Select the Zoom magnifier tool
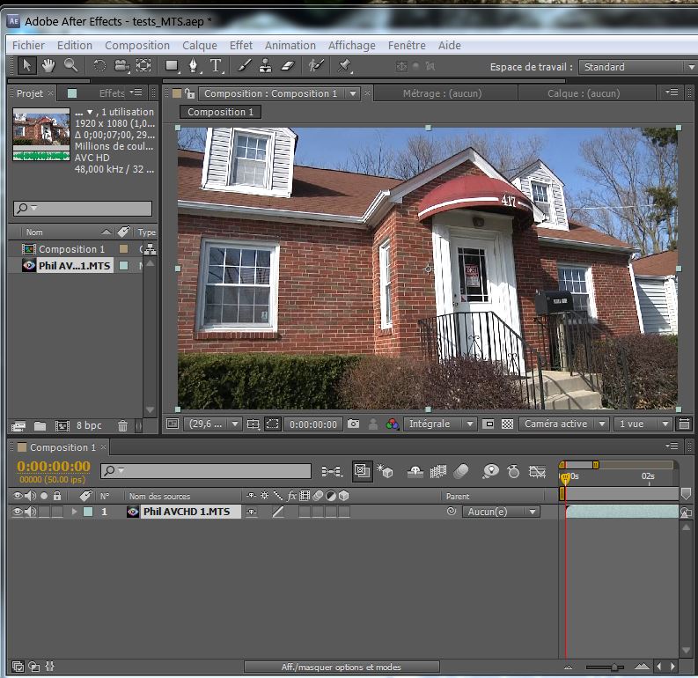The image size is (698, 678). (x=70, y=65)
